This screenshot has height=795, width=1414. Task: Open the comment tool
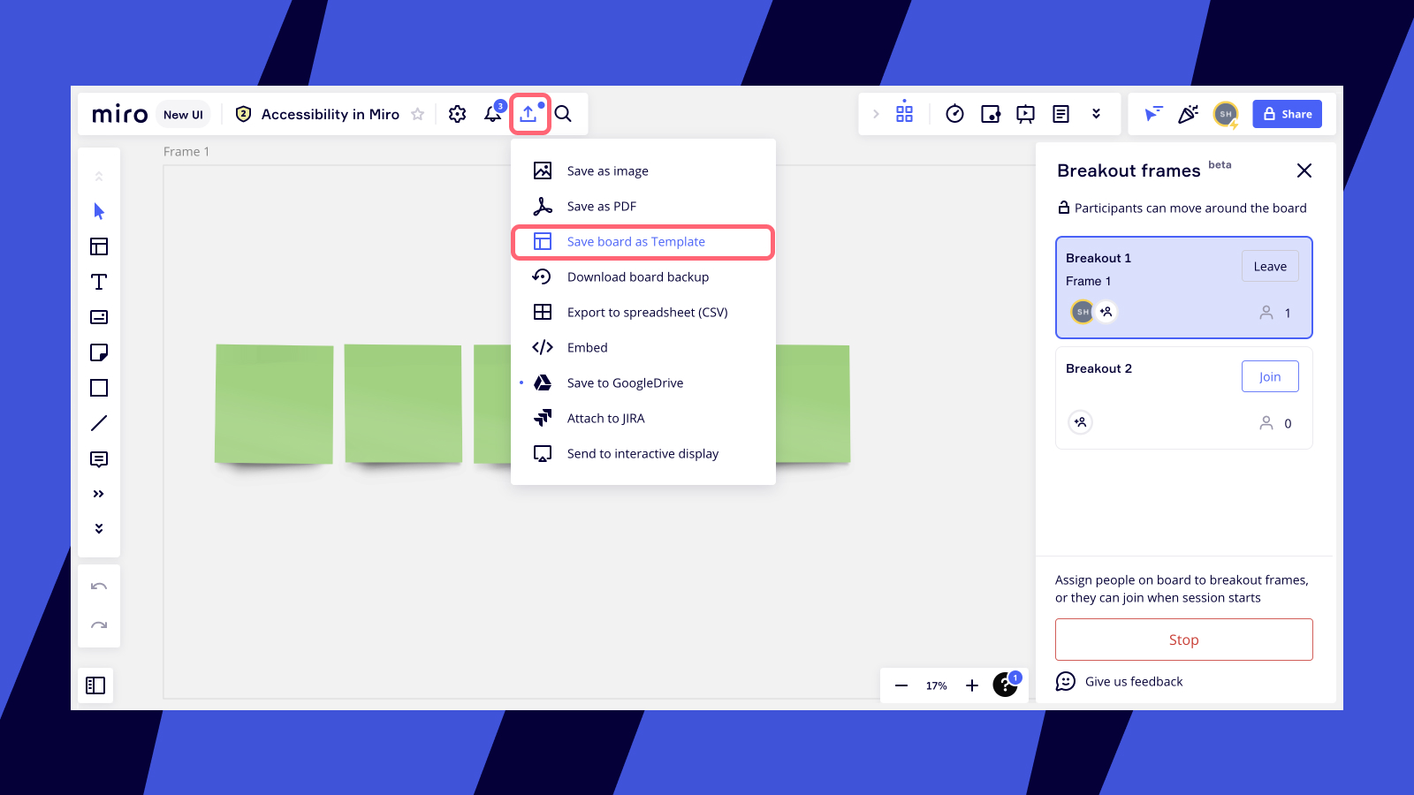(99, 459)
